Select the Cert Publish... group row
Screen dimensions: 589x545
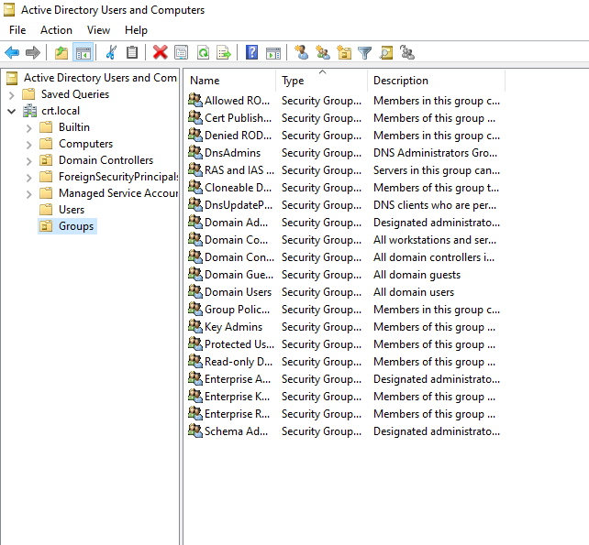tap(344, 118)
